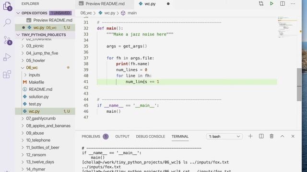Open the Search view in activity bar
Screen dimensions: 307x172
point(7,22)
